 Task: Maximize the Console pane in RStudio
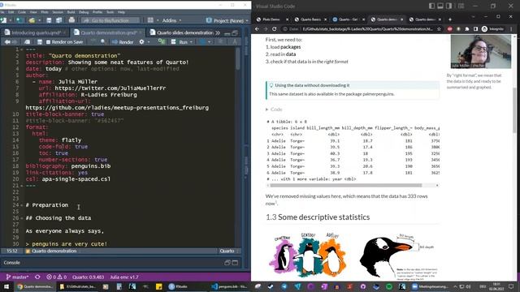click(235, 263)
